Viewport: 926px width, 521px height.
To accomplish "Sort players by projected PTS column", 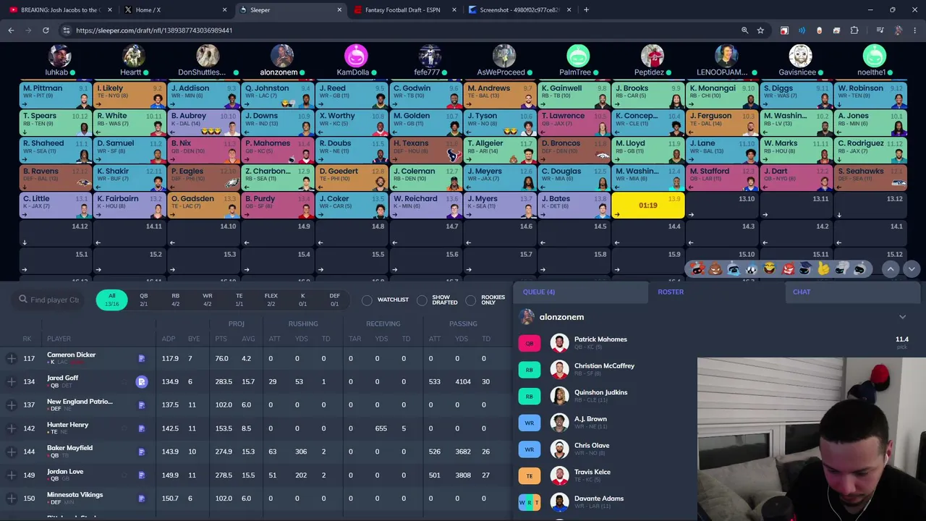I will click(221, 339).
